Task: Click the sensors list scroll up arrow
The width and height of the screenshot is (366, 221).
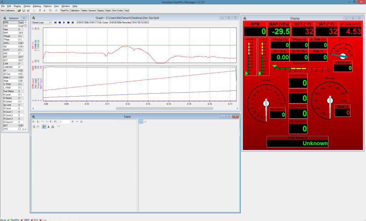Action: coord(25,23)
